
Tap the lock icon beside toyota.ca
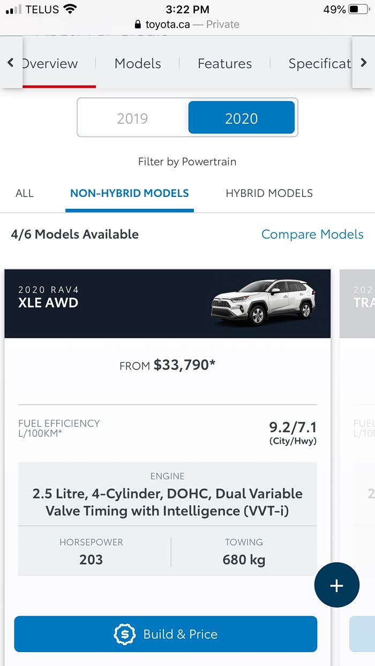[138, 25]
